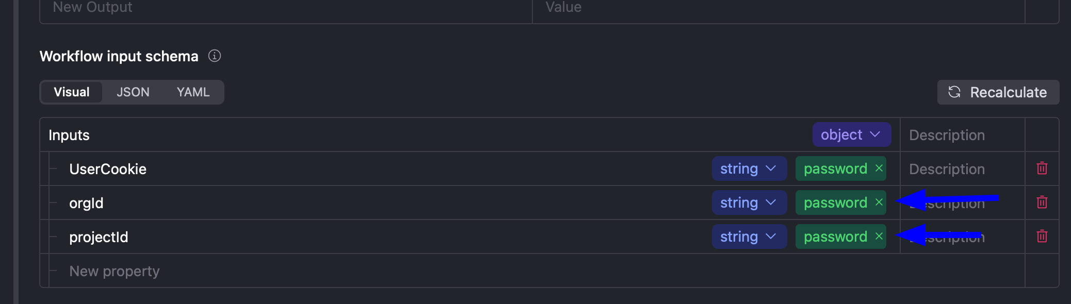Viewport: 1071px width, 304px height.
Task: Remove password tag from UserCookie
Action: coord(879,168)
